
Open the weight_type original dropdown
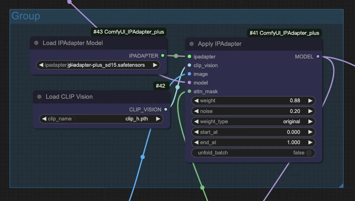click(x=254, y=122)
